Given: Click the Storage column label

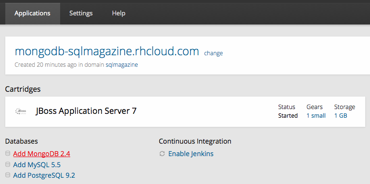Looking at the screenshot, I should pyautogui.click(x=345, y=107).
